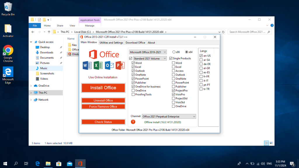Click the Use Online Installation link
299x168 pixels.
103,77
